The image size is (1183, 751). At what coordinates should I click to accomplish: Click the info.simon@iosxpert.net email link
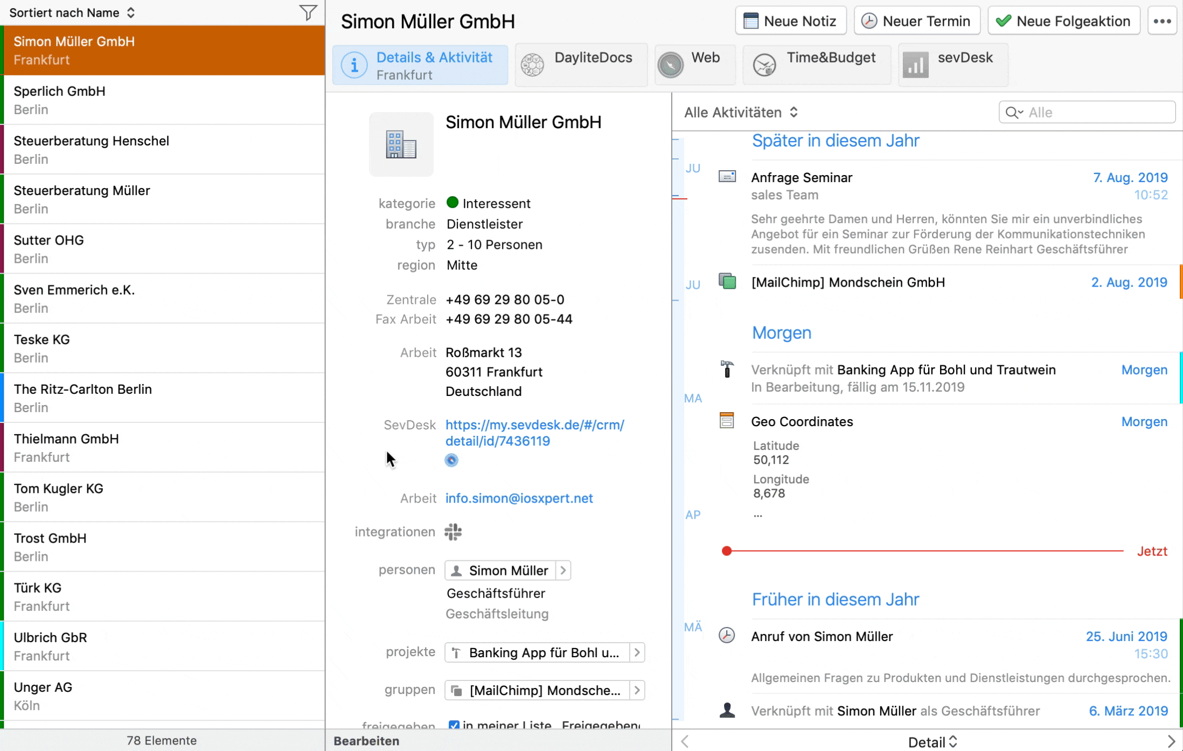point(519,498)
